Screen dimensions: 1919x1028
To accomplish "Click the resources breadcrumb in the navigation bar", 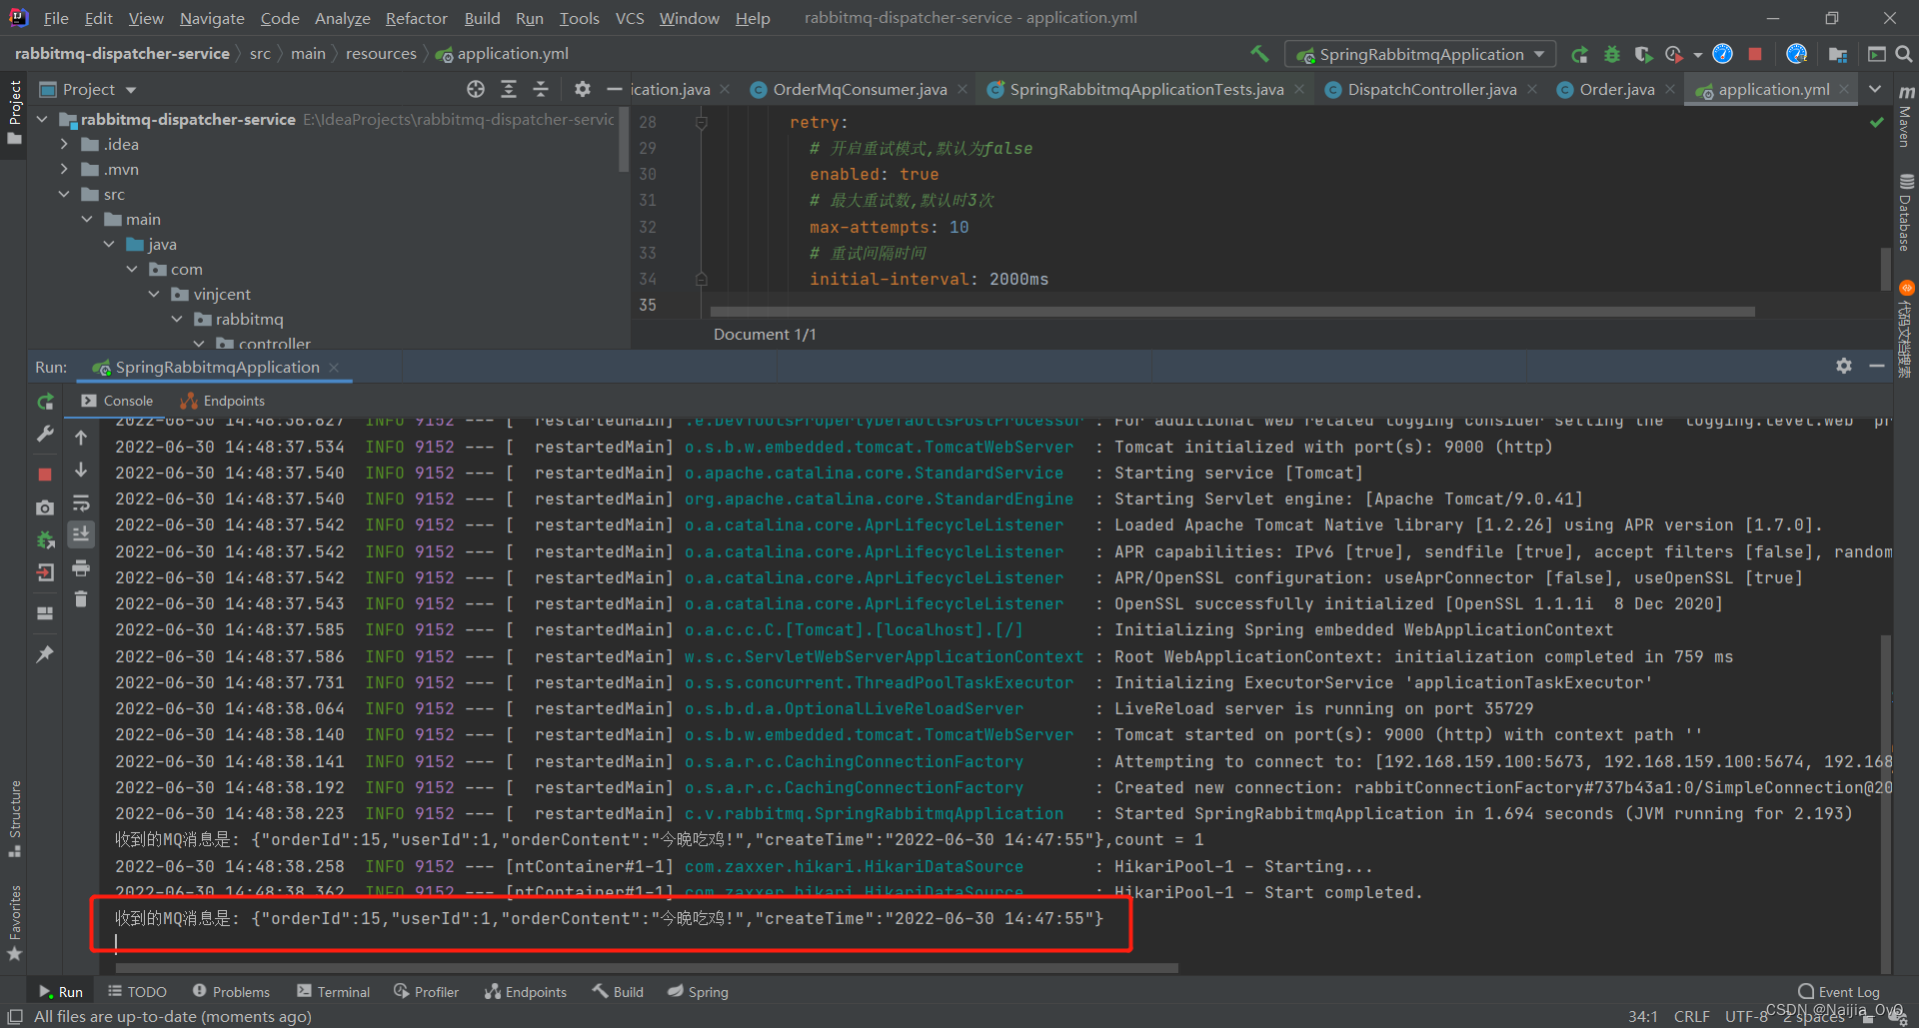I will pyautogui.click(x=381, y=54).
